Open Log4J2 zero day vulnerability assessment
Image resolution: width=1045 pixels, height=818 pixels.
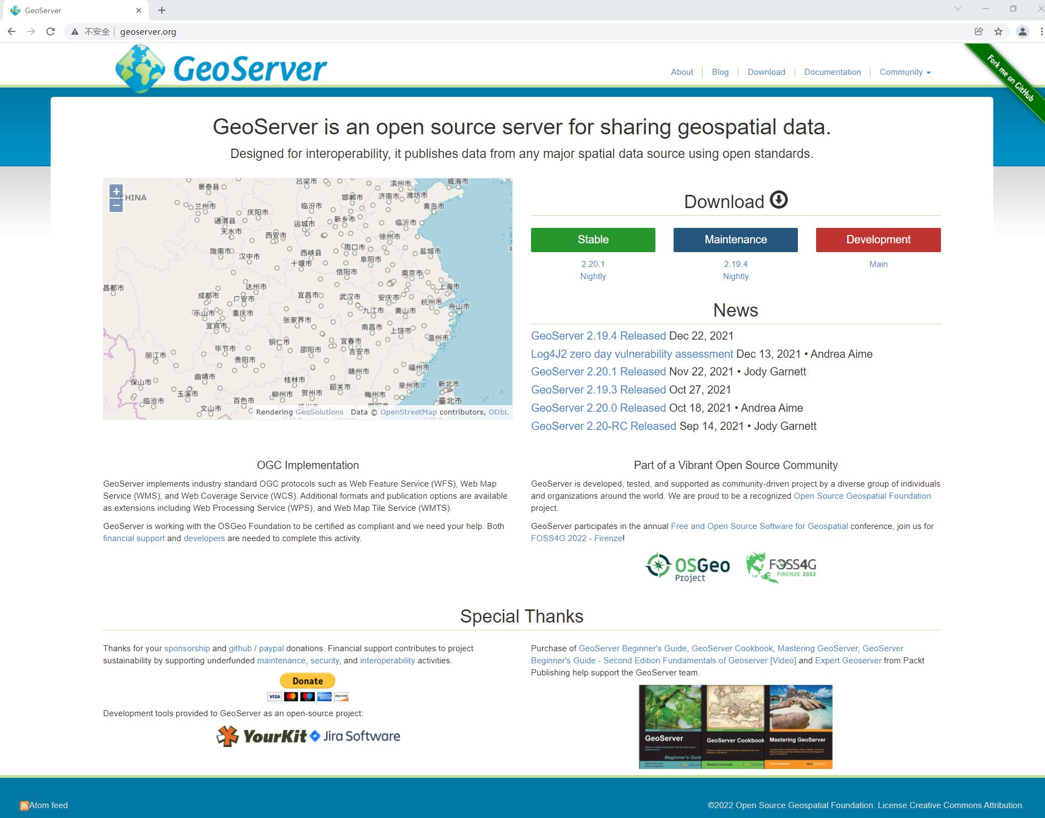click(x=632, y=354)
